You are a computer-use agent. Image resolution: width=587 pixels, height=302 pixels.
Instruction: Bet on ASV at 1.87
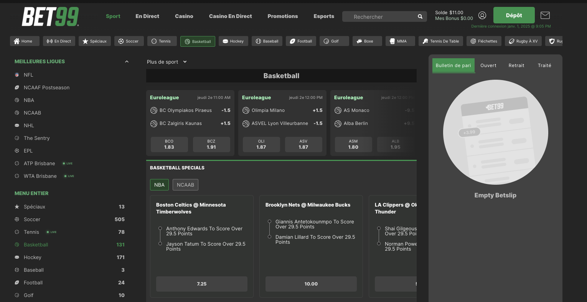(303, 144)
